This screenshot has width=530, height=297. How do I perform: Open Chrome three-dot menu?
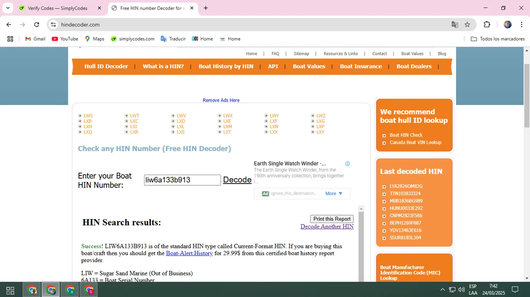[522, 25]
